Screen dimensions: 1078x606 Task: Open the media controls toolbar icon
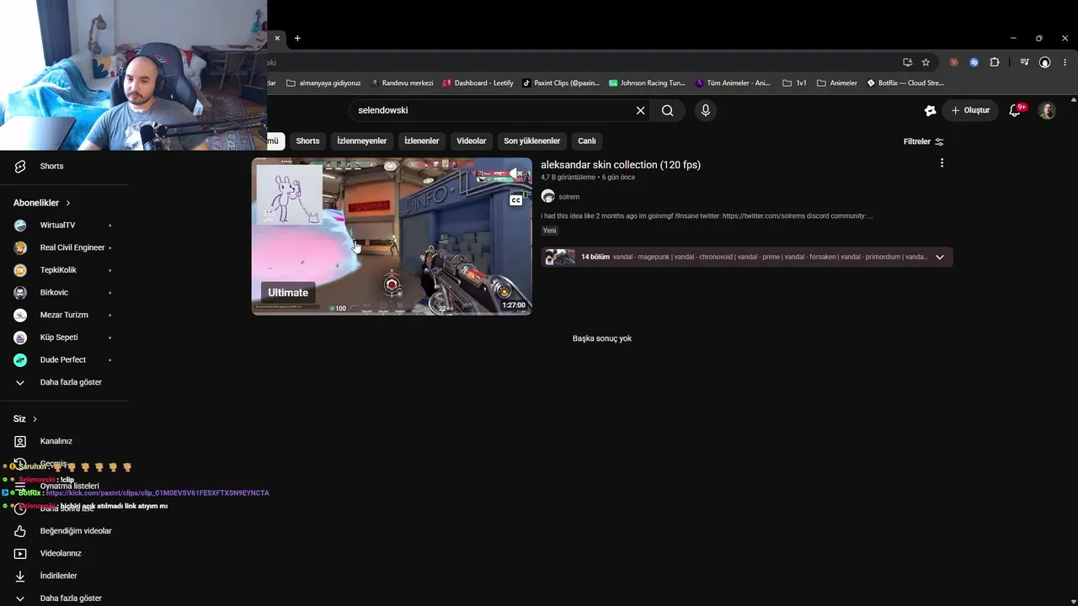coord(1024,62)
